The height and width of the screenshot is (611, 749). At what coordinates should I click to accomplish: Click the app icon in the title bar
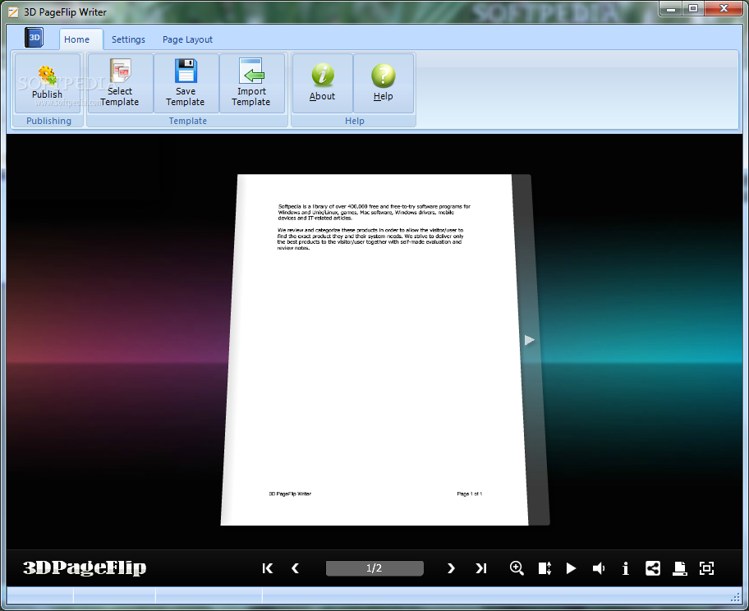coord(13,12)
